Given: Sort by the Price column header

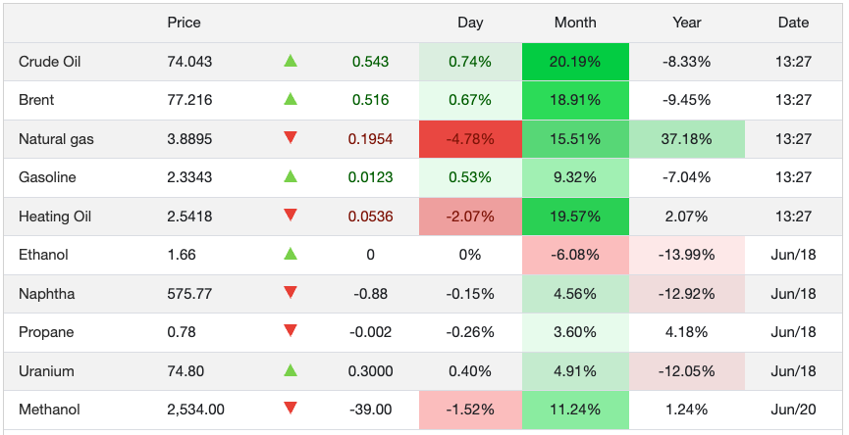Looking at the screenshot, I should click(x=184, y=23).
